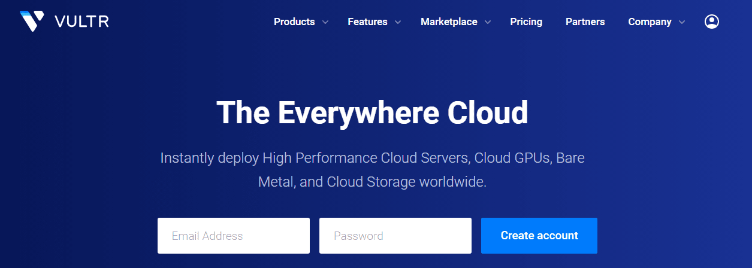
Task: Open the Marketplace menu
Action: coord(449,22)
